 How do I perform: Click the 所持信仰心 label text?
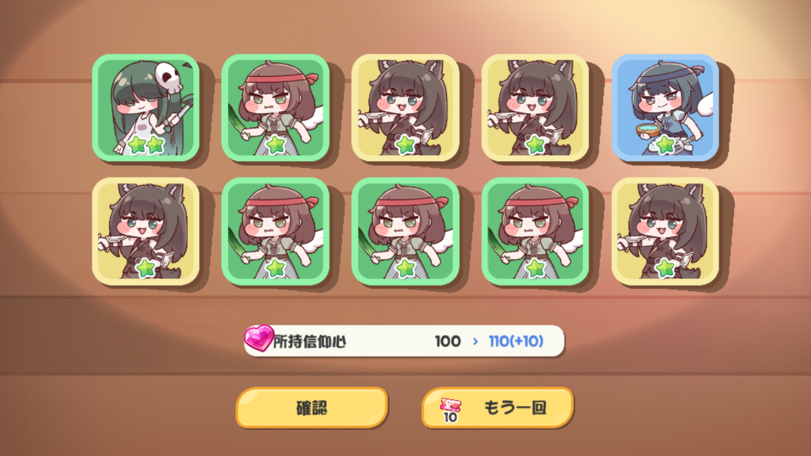[x=309, y=341]
